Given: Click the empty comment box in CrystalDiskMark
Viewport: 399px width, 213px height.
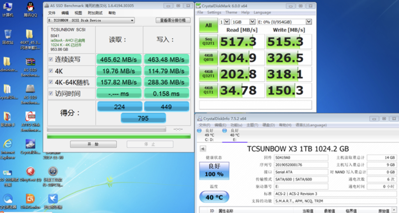Looking at the screenshot, I should pyautogui.click(x=255, y=105).
